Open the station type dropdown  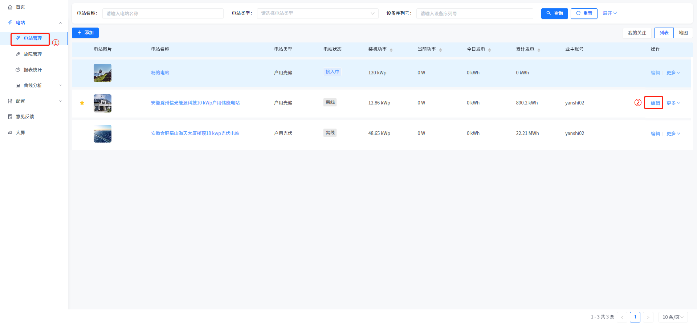[x=317, y=13]
